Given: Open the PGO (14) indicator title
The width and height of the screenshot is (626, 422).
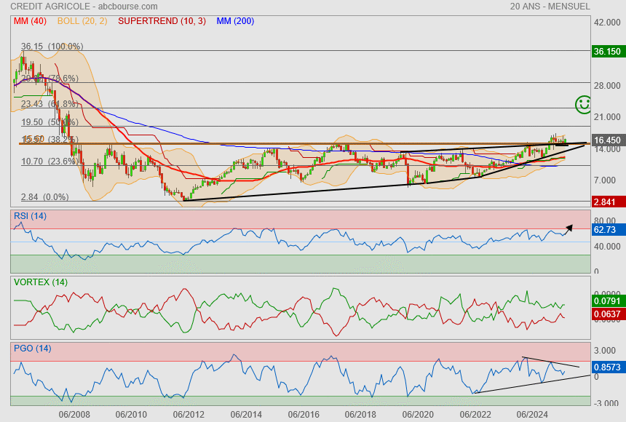Looking at the screenshot, I should click(33, 348).
